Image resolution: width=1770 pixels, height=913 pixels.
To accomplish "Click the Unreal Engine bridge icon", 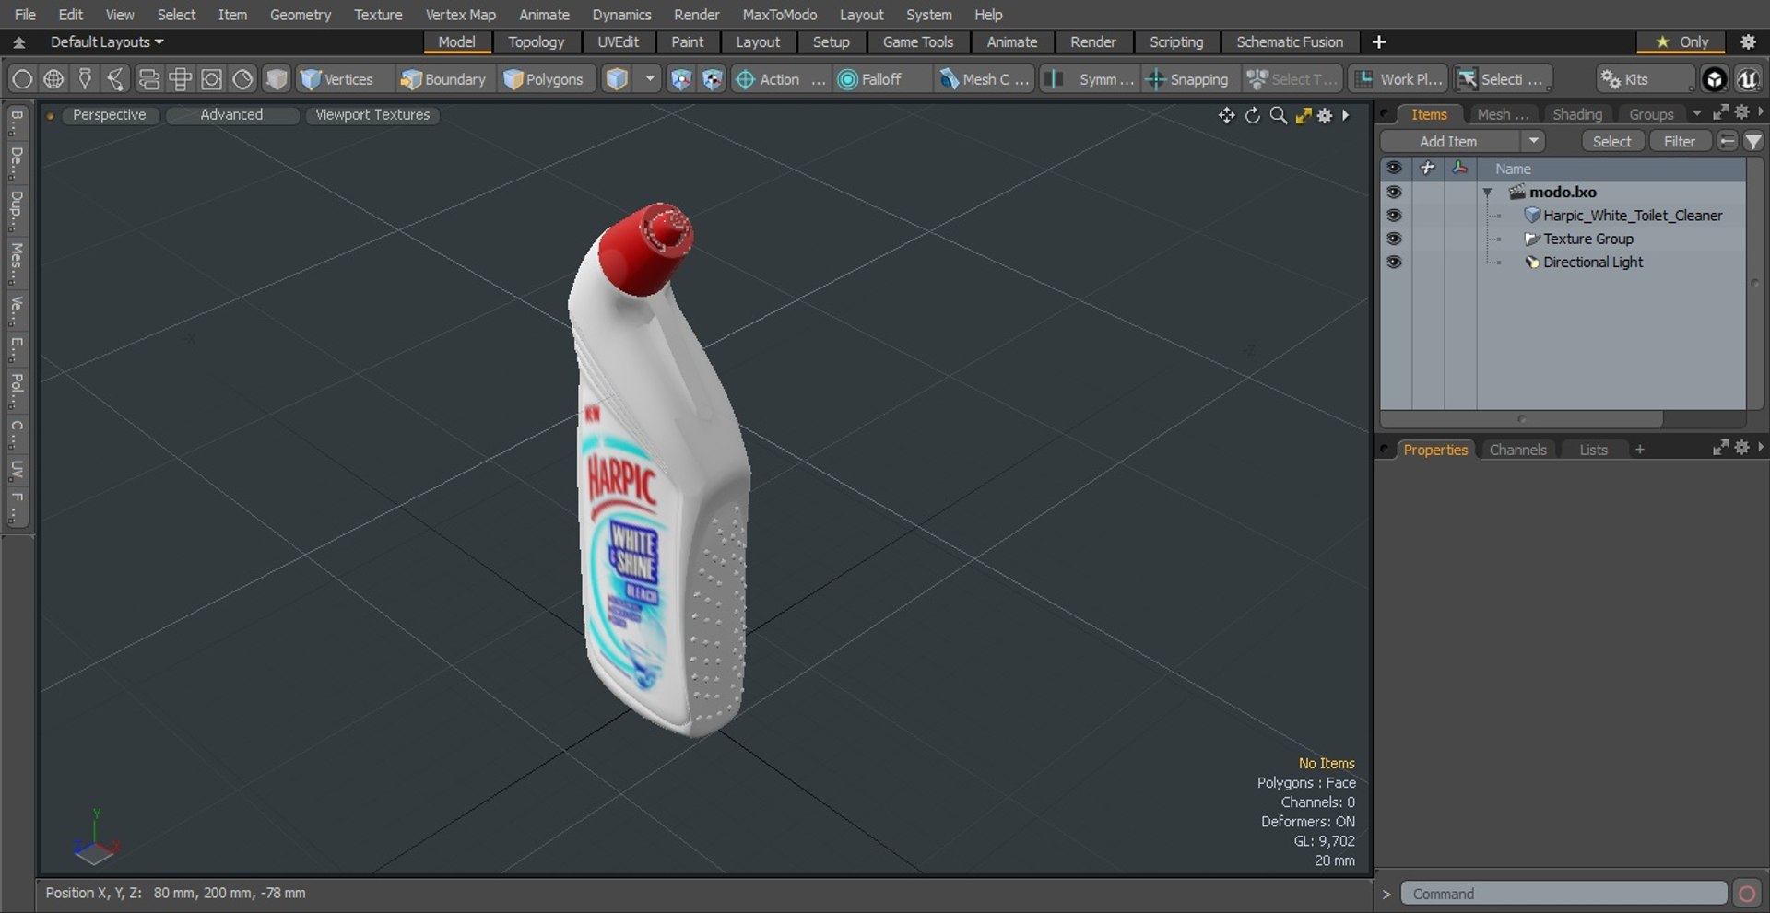I will point(1747,79).
